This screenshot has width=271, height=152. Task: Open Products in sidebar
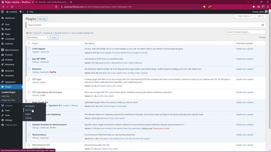click(x=9, y=55)
